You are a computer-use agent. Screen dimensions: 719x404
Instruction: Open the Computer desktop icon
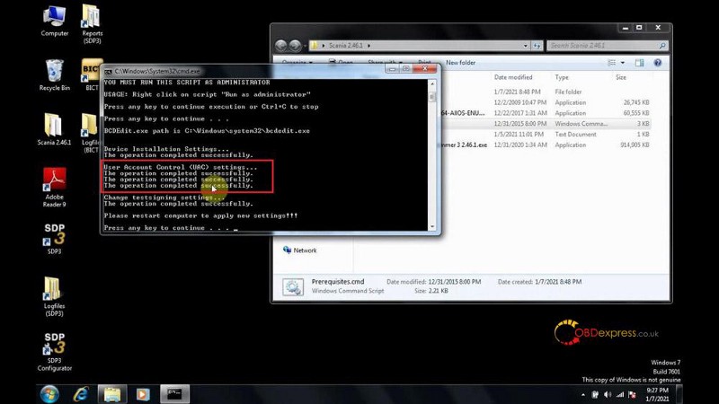click(54, 21)
